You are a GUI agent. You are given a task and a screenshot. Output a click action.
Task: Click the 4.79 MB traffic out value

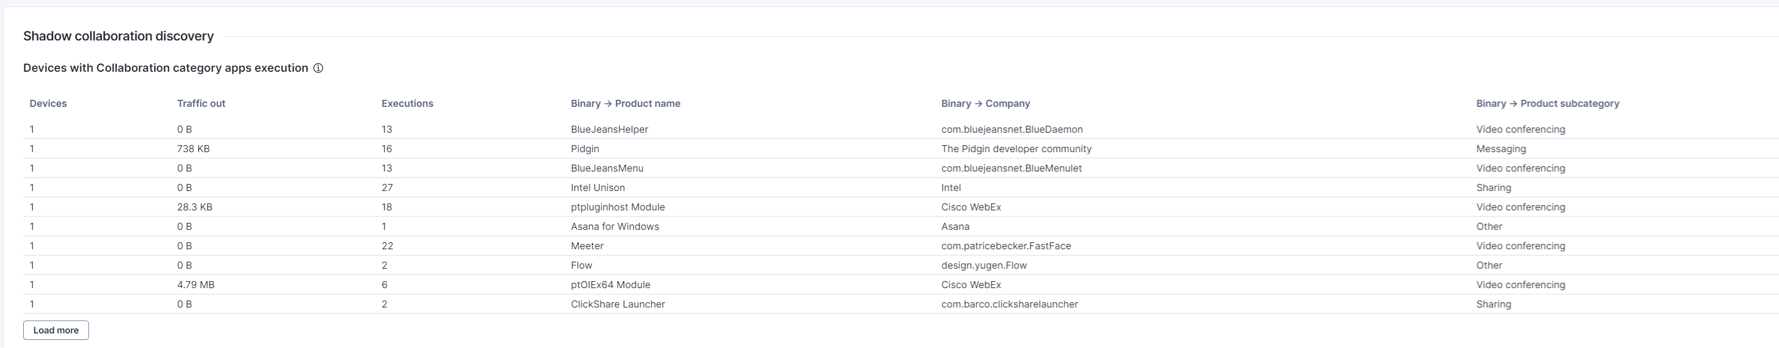195,284
